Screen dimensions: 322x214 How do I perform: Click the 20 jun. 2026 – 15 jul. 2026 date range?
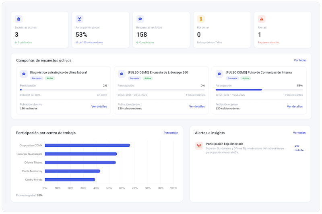230,95
